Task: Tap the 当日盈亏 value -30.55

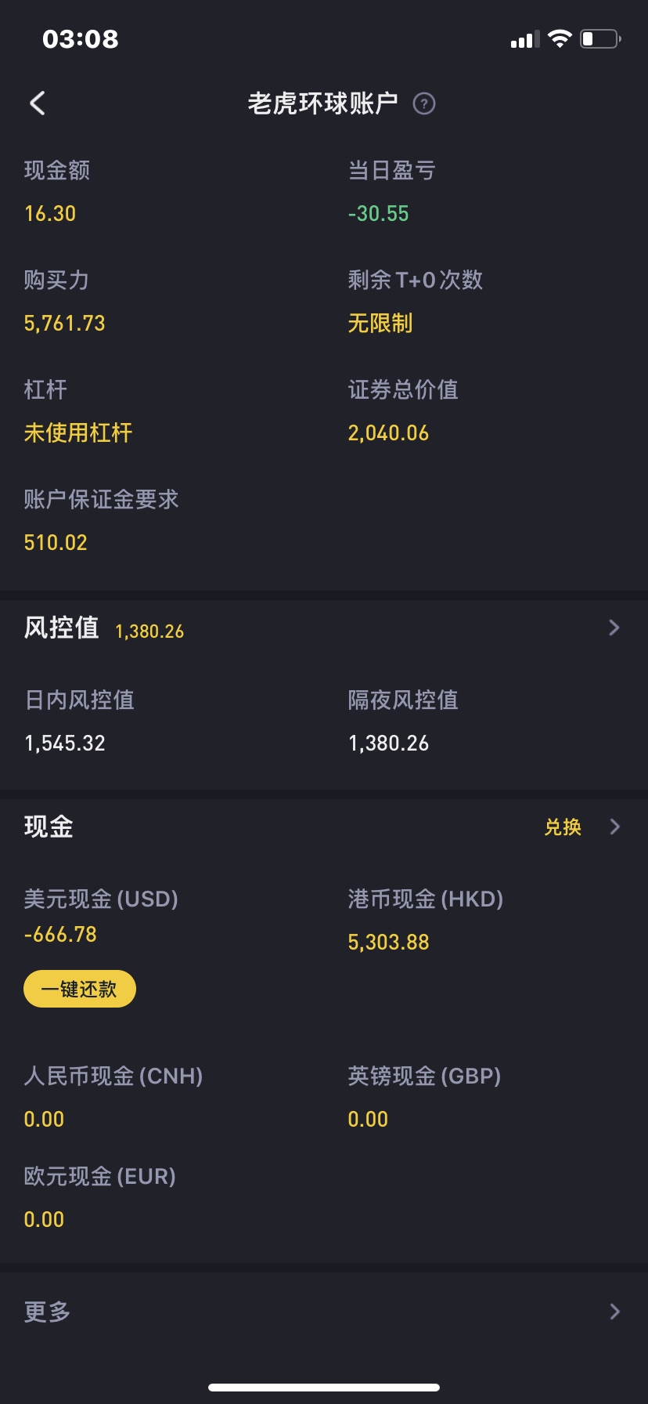Action: tap(379, 213)
